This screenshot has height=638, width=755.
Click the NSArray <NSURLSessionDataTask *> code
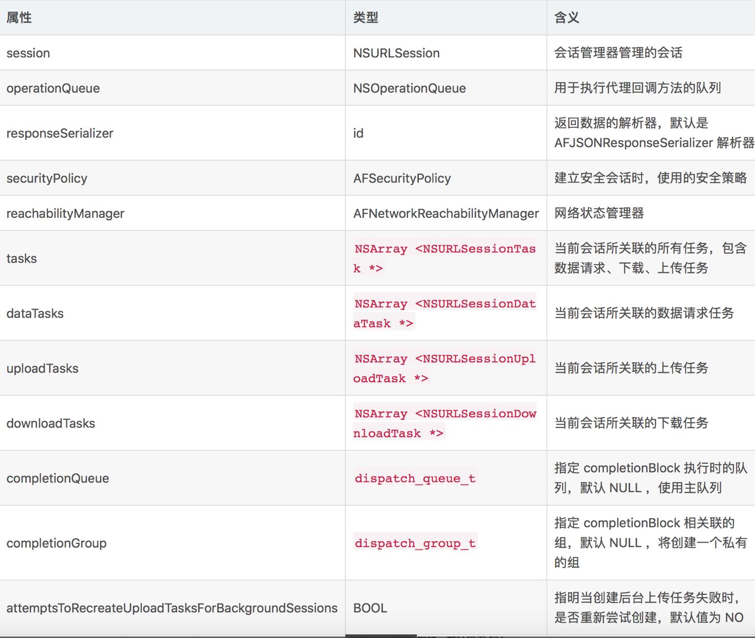pos(445,313)
